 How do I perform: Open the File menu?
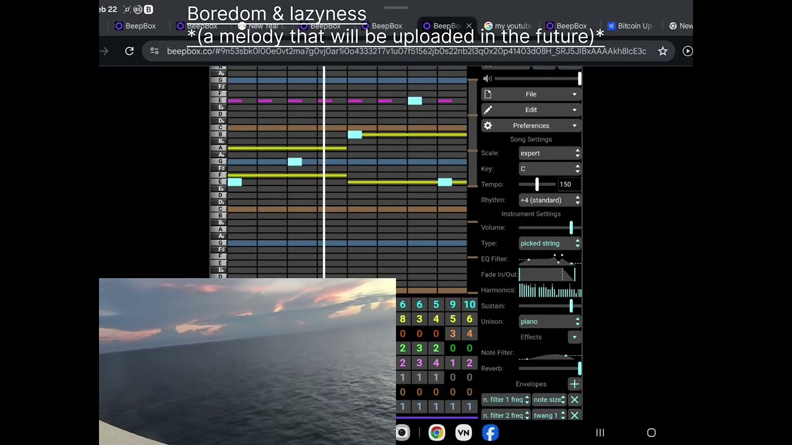pos(531,94)
